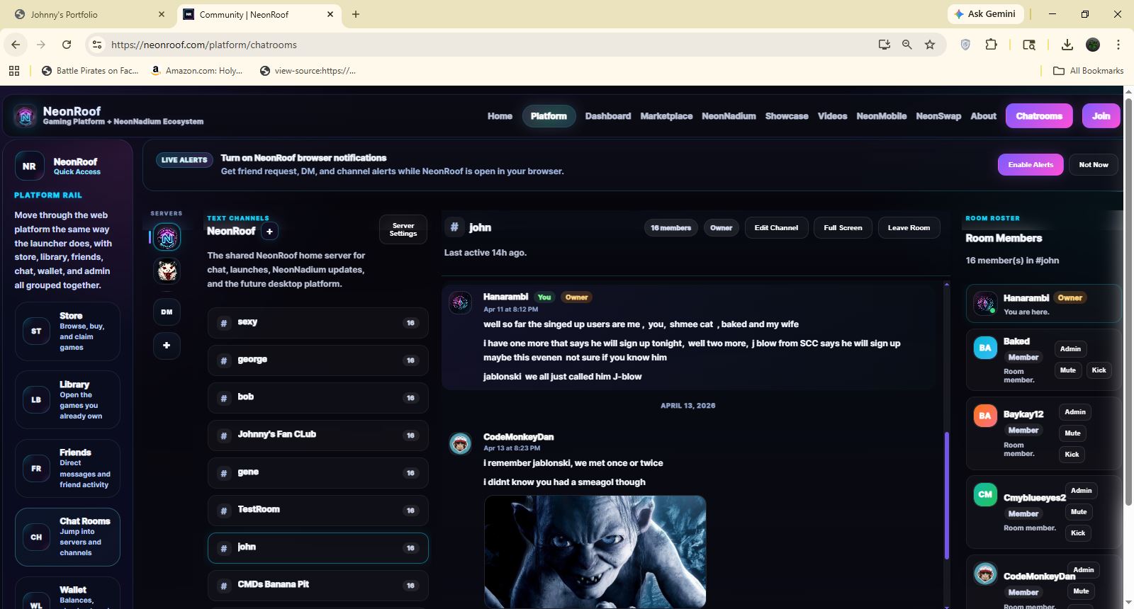Open CMDs Banana Pit channel
The height and width of the screenshot is (609, 1134).
pyautogui.click(x=318, y=586)
